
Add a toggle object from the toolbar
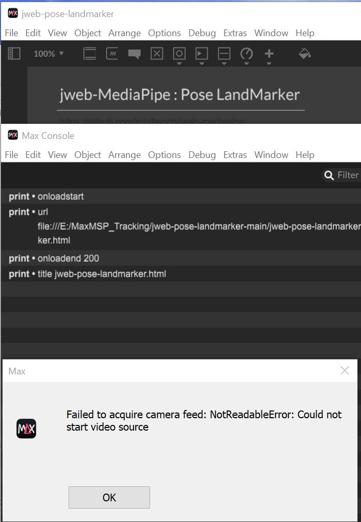click(157, 53)
